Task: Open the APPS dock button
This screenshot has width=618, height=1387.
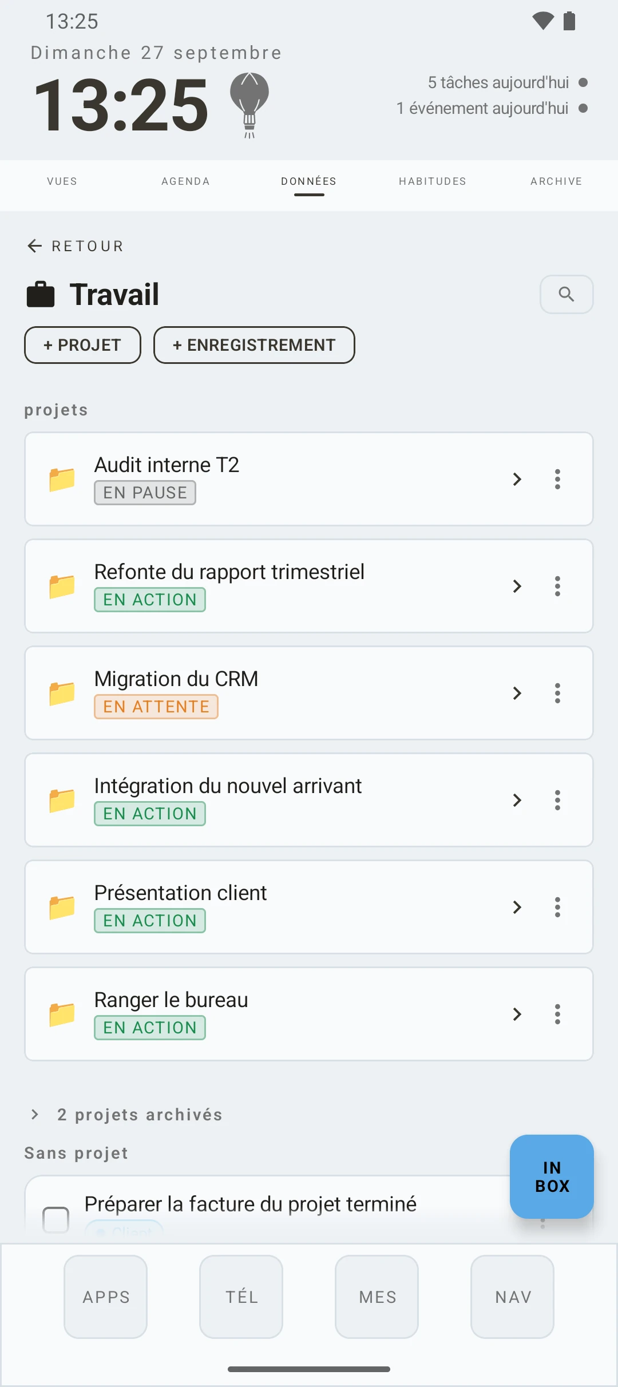Action: tap(106, 1297)
